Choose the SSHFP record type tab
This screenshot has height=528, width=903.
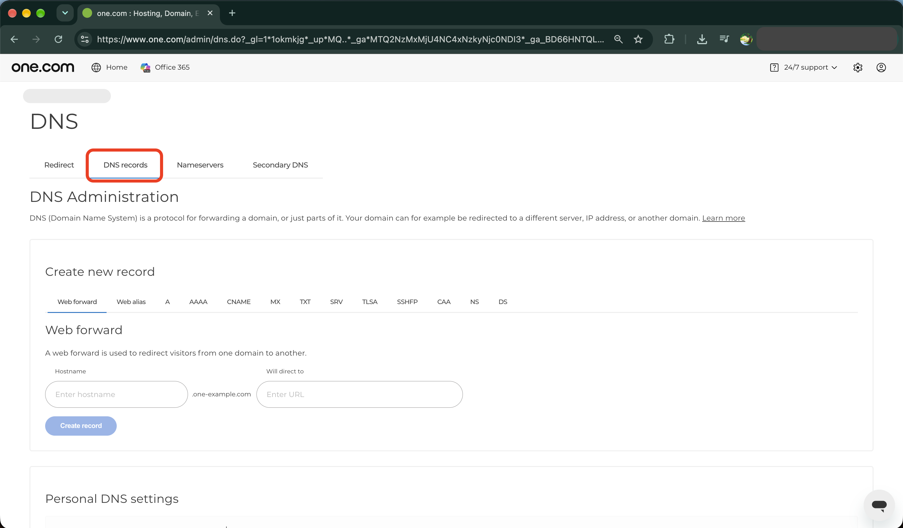tap(407, 302)
